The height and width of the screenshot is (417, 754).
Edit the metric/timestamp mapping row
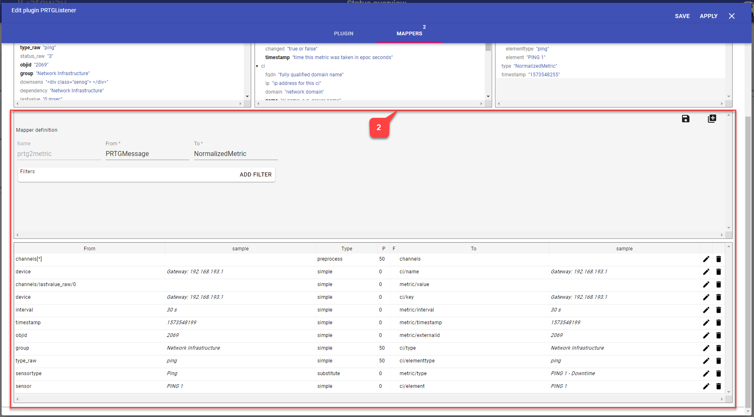(x=706, y=323)
